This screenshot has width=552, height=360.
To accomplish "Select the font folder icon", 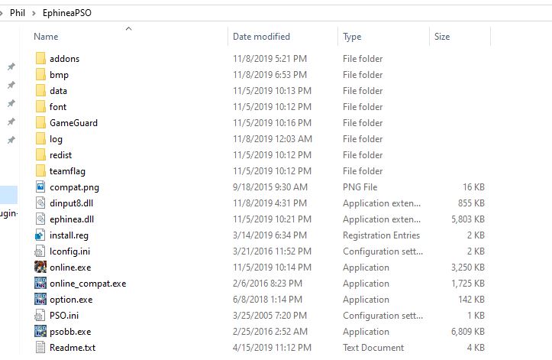I will tap(40, 106).
